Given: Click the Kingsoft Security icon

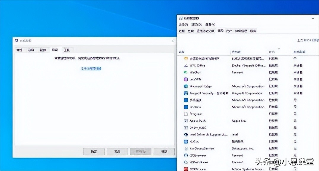Looking at the screenshot, I should (186, 93).
